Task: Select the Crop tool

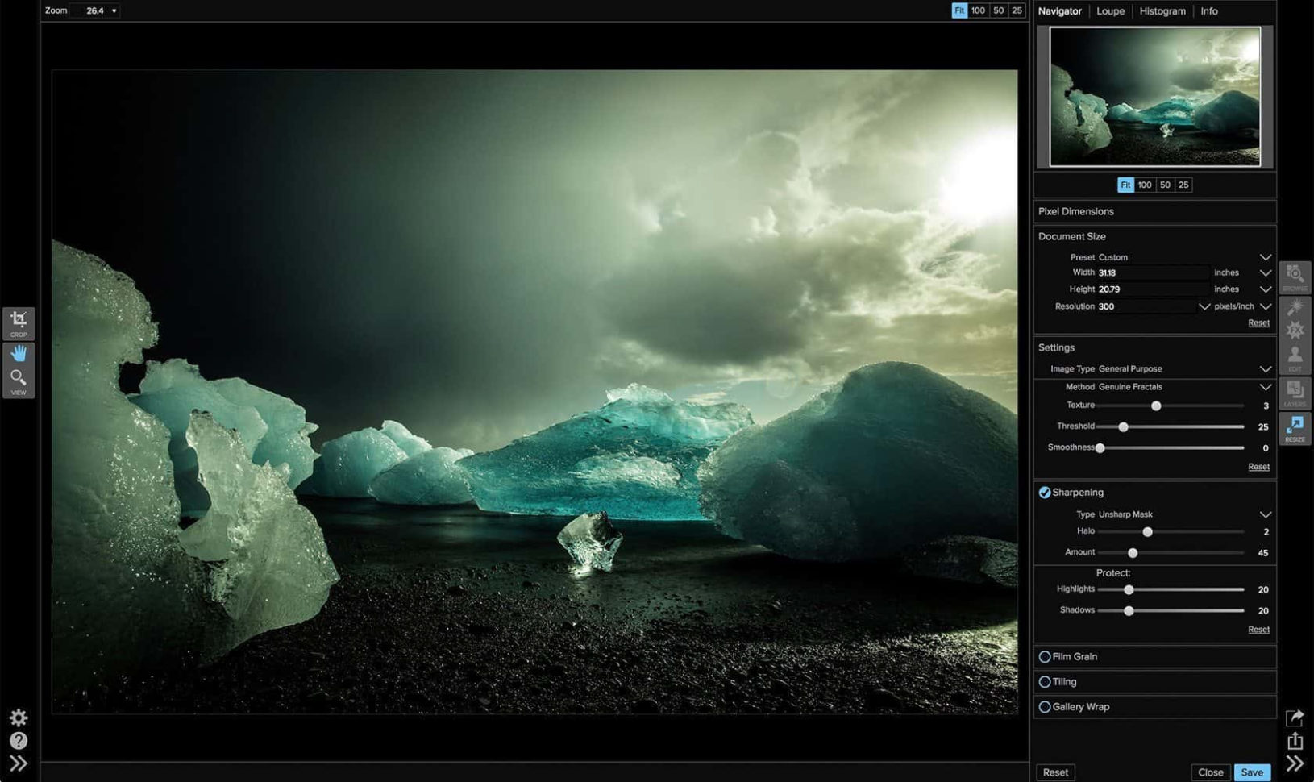Action: (18, 322)
